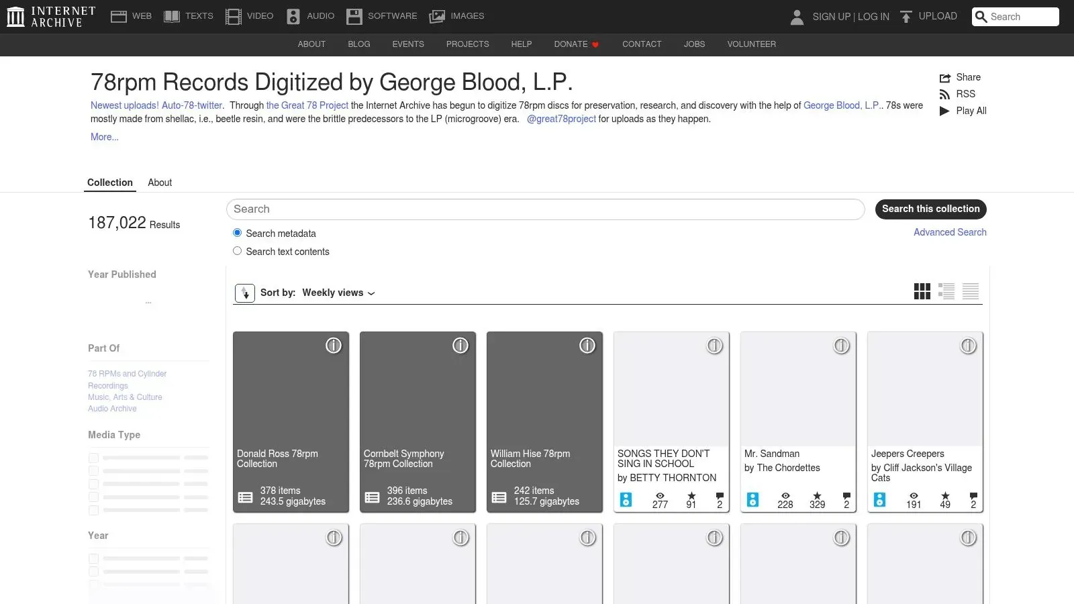
Task: Open the Texts section icon
Action: 172,17
